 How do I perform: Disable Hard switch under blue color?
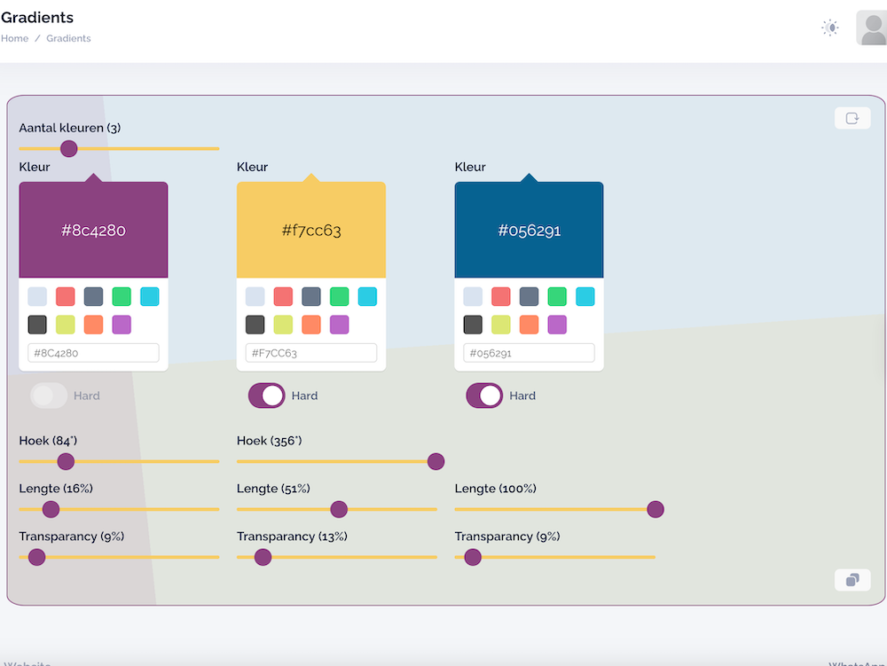(484, 396)
